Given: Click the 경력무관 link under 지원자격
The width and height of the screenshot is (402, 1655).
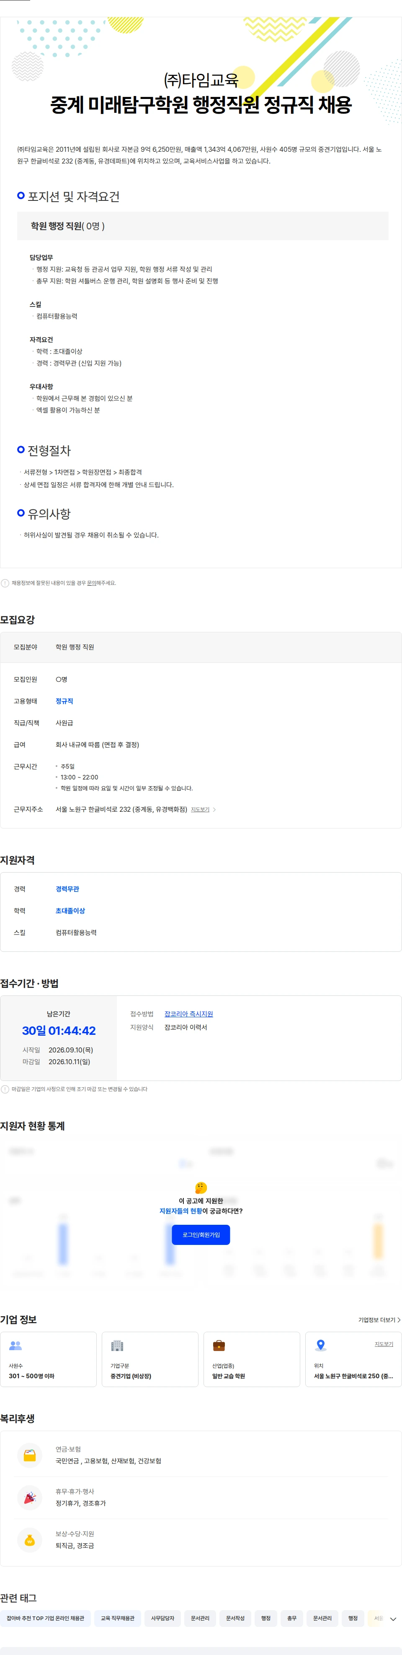Looking at the screenshot, I should pos(67,889).
